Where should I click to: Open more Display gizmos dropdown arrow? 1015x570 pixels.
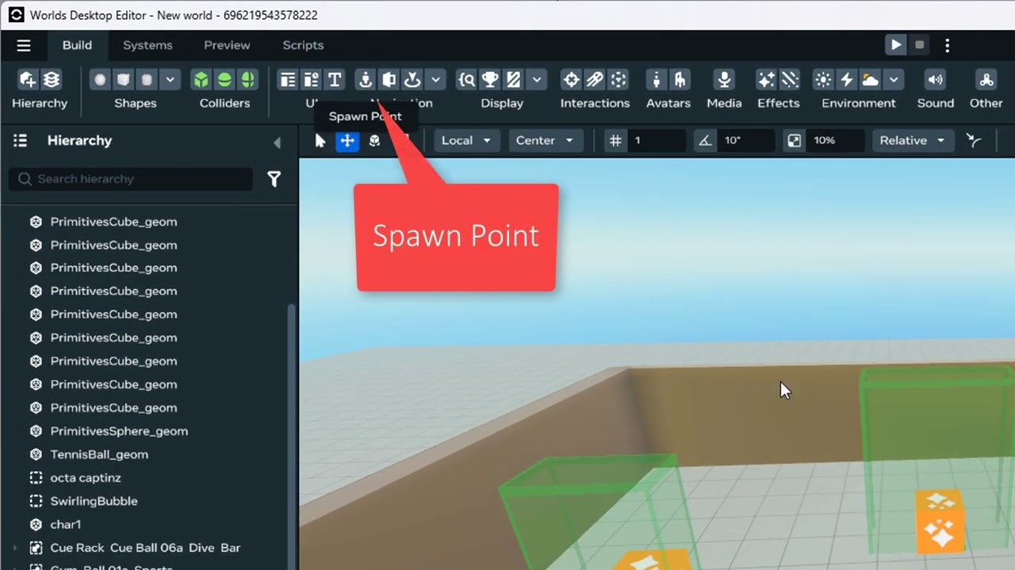click(537, 80)
